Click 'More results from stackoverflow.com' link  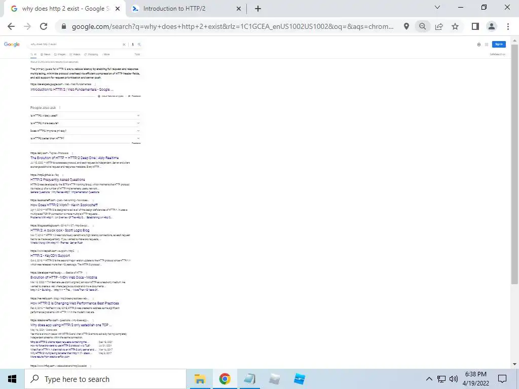(50, 357)
